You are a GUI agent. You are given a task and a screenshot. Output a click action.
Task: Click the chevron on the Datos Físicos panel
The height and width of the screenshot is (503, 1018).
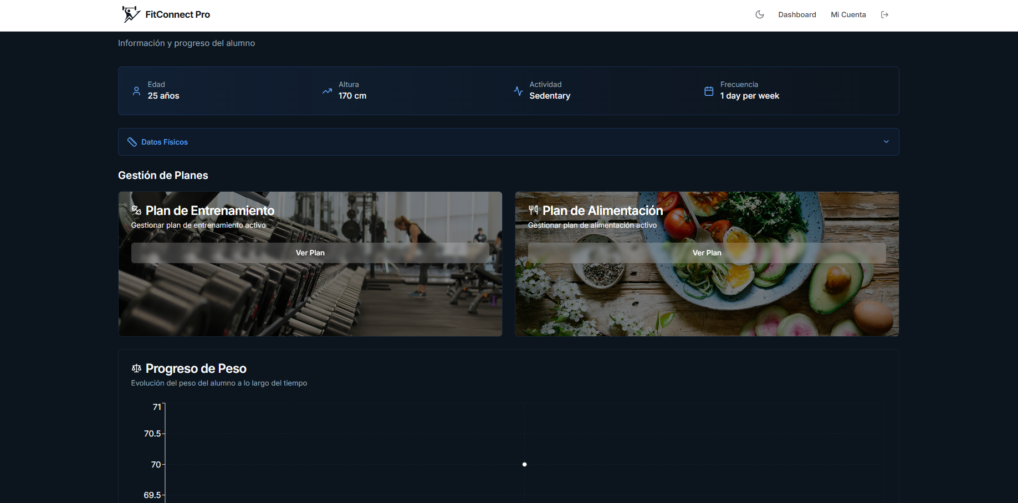click(886, 142)
